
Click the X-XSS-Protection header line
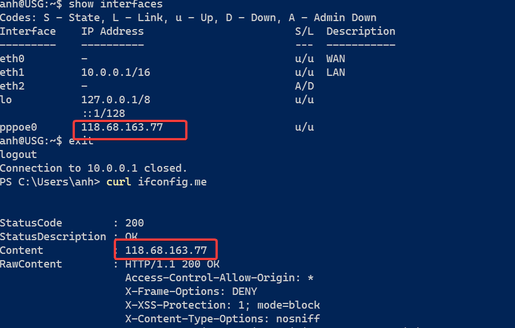pyautogui.click(x=222, y=305)
